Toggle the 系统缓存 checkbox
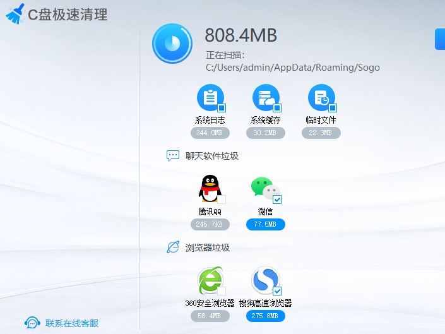Screen dimensions: 445x334 pos(277,108)
